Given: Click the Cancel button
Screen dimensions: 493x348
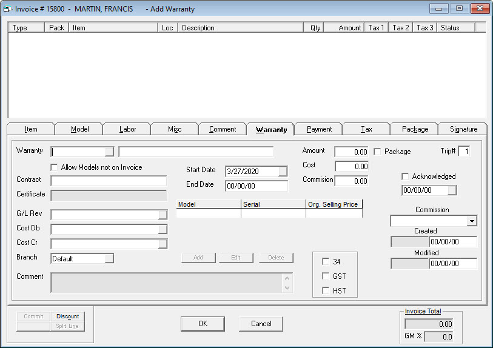Looking at the screenshot, I should (x=261, y=324).
